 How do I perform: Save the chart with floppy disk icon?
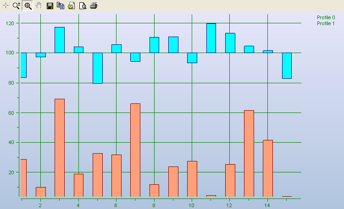click(x=50, y=5)
